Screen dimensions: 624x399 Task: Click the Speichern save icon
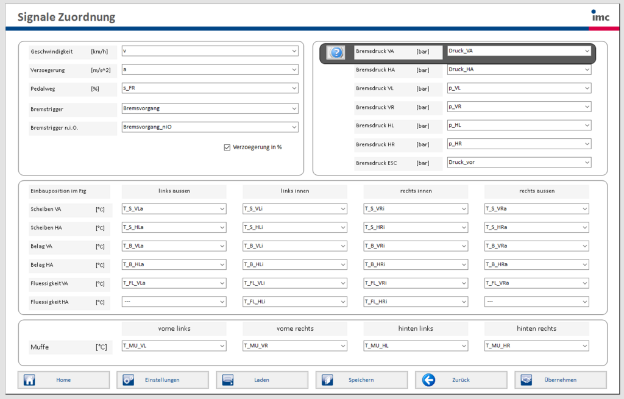click(x=327, y=380)
